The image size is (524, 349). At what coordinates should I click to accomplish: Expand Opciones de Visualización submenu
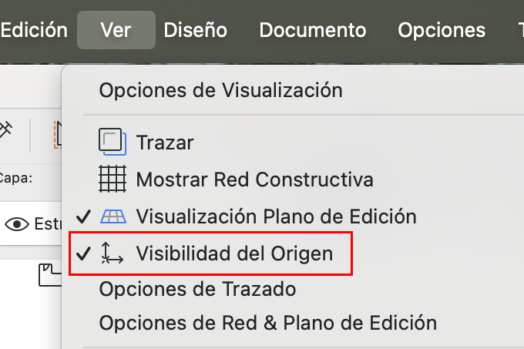pyautogui.click(x=220, y=90)
